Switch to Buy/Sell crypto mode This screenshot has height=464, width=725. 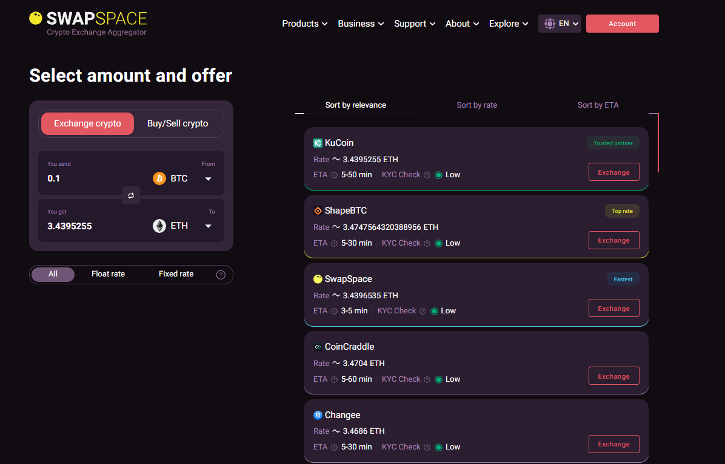[x=178, y=123]
